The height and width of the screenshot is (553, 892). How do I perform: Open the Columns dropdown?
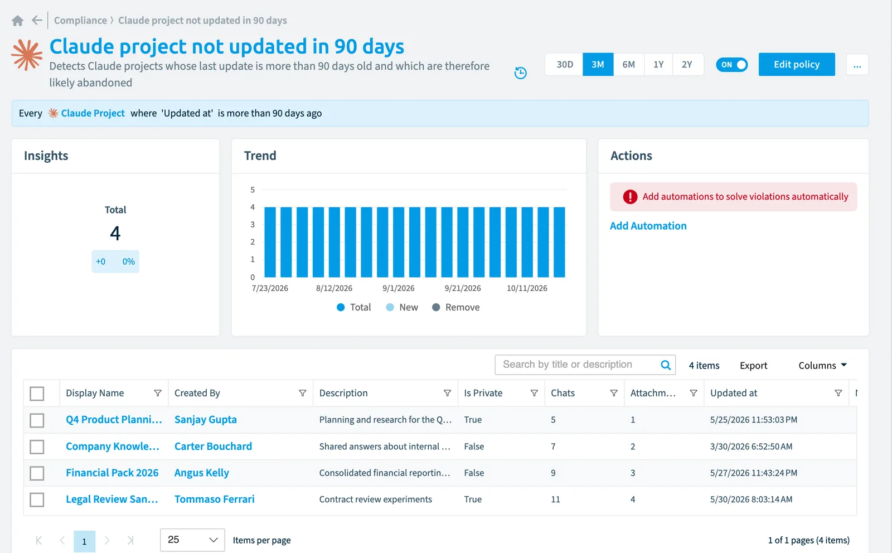(x=822, y=366)
